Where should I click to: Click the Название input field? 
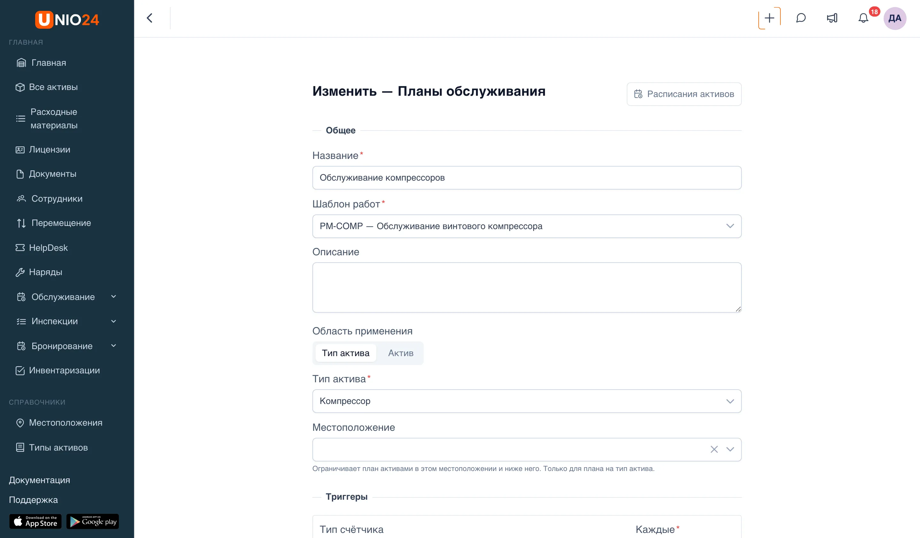(527, 178)
